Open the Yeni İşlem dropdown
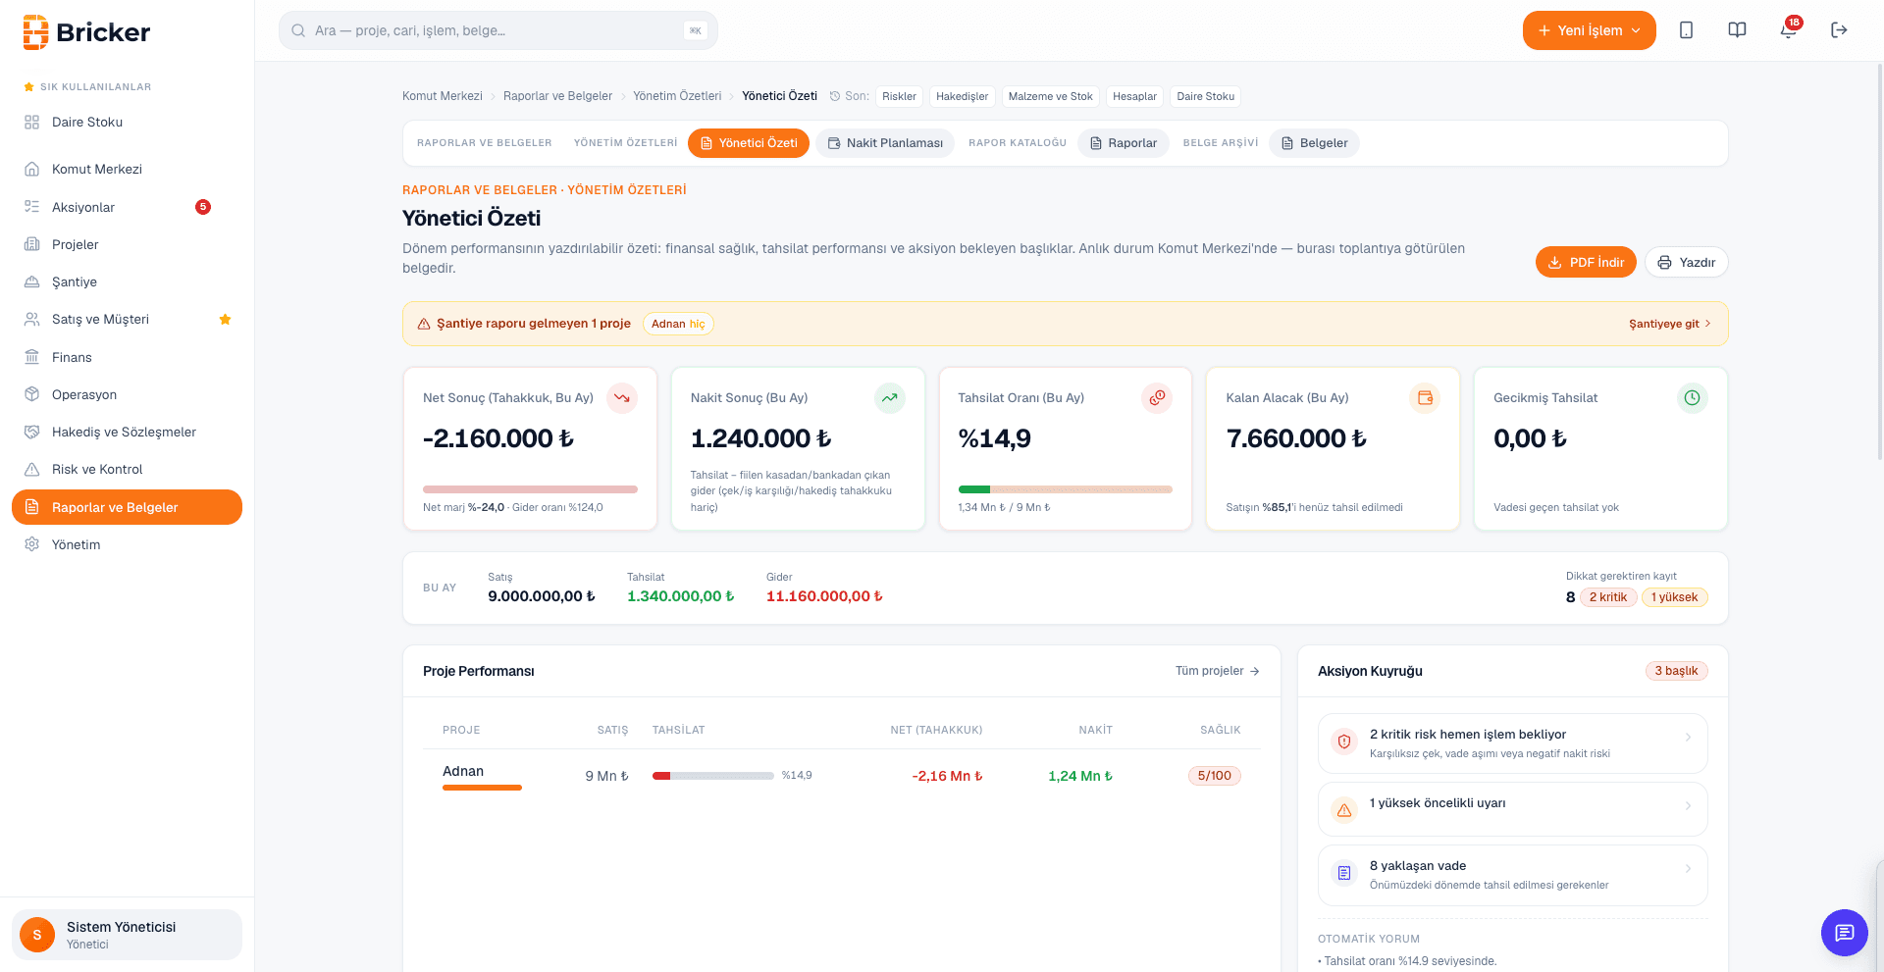1884x972 pixels. coord(1589,30)
